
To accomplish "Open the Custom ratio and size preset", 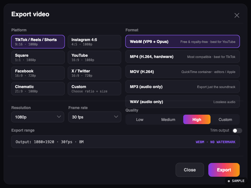I will (x=94, y=89).
